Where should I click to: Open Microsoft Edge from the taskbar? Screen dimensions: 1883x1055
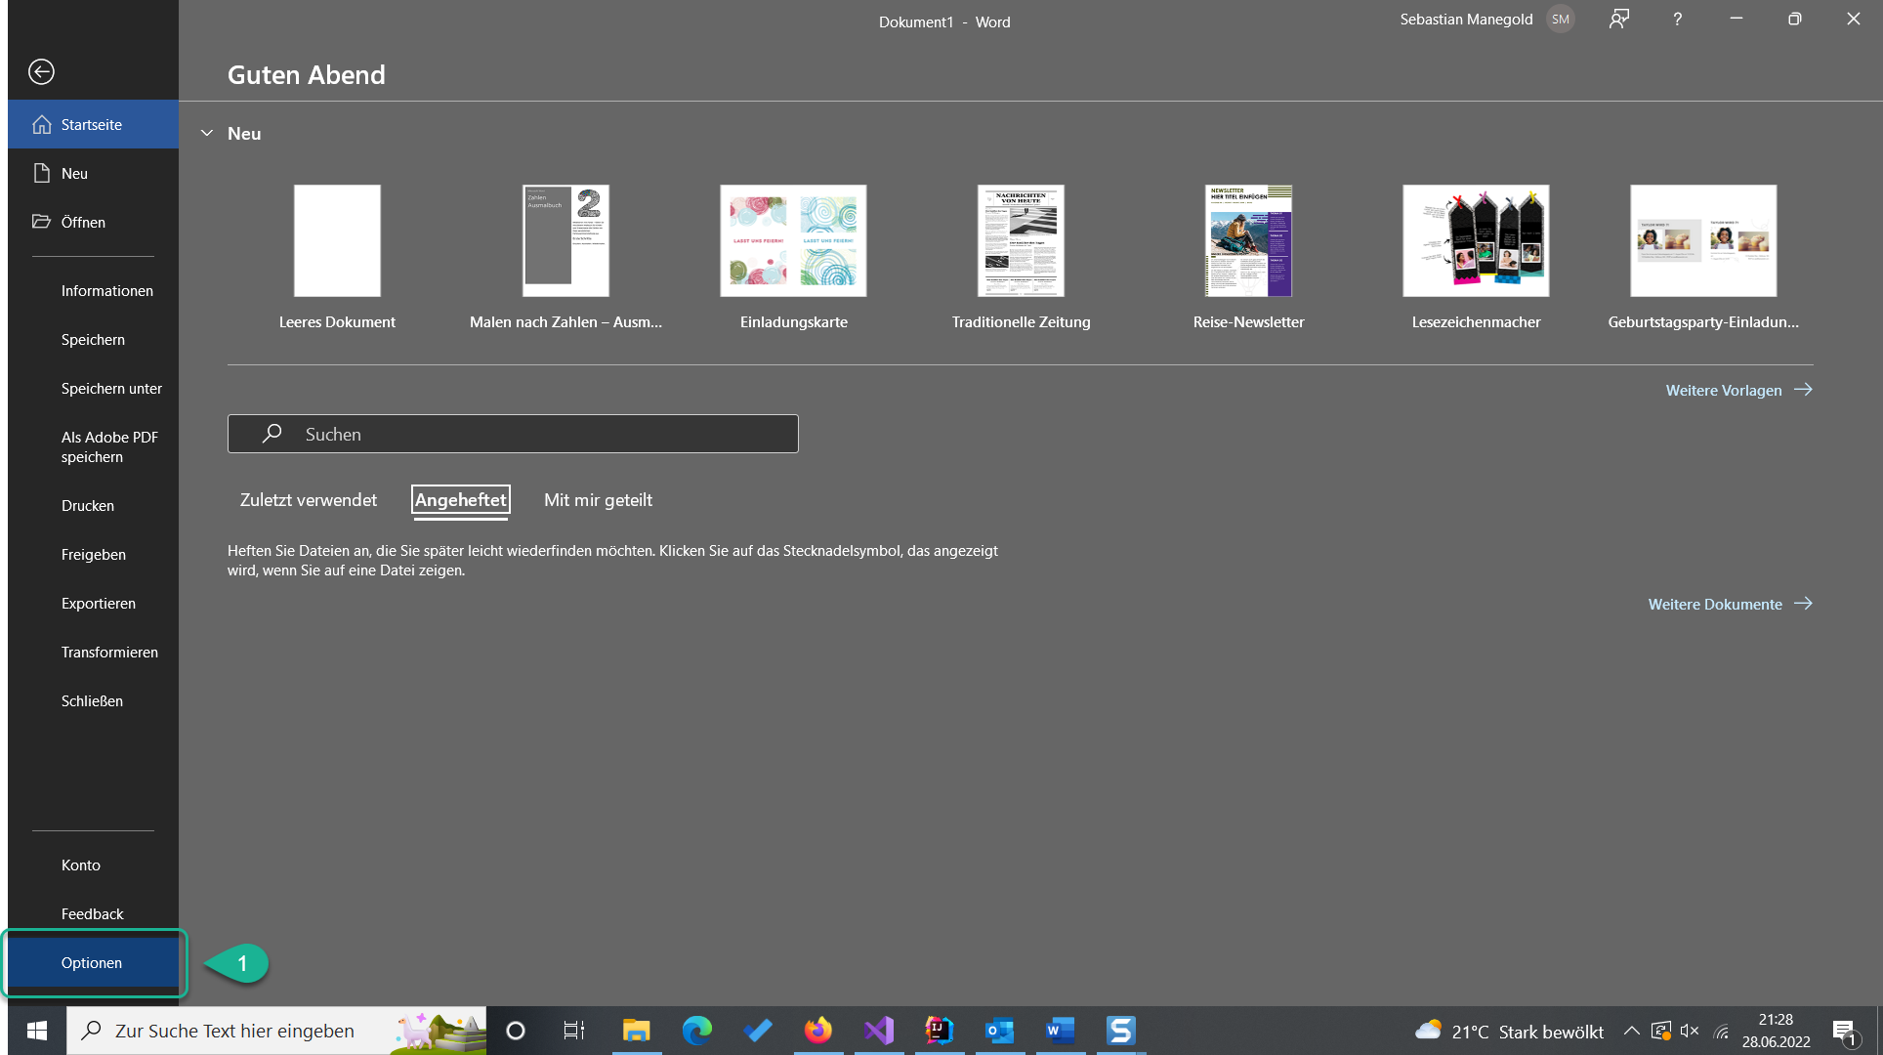pos(697,1031)
